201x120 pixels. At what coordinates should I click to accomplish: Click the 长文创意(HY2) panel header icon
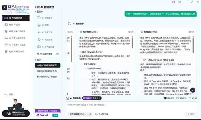pyautogui.click(x=142, y=32)
